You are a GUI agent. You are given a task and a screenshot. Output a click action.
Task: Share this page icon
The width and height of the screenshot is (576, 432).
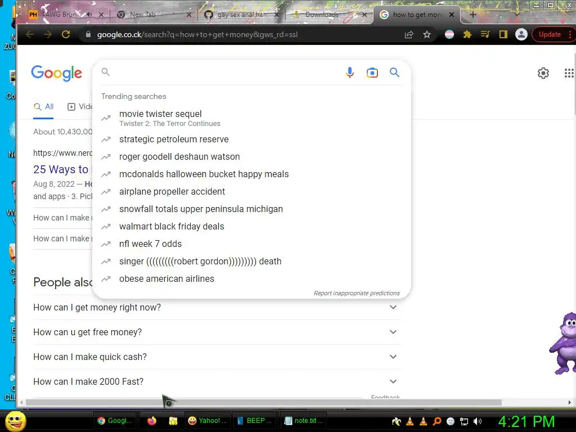[x=409, y=34]
